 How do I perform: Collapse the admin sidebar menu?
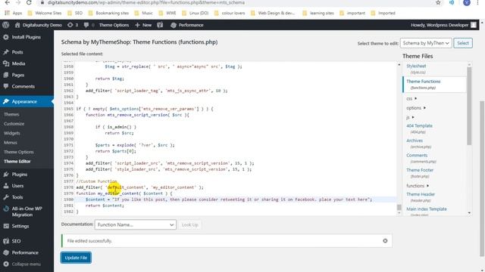(26, 264)
